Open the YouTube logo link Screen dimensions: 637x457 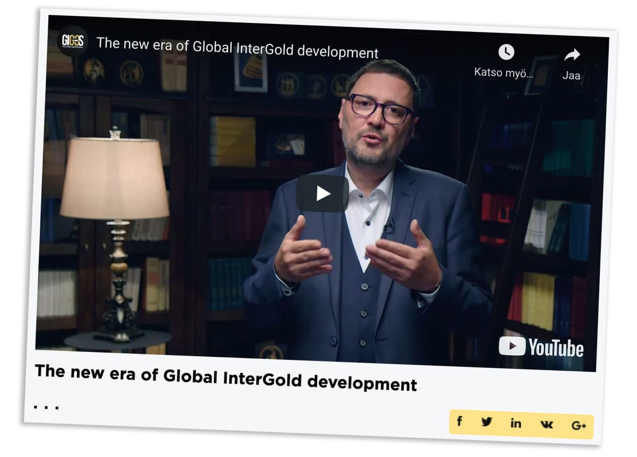click(x=541, y=348)
